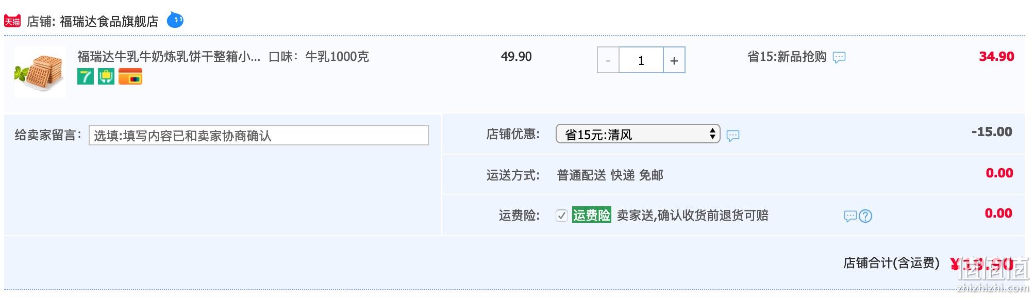This screenshot has height=297, width=1034.
Task: Decrease item quantity with minus button
Action: tap(608, 60)
